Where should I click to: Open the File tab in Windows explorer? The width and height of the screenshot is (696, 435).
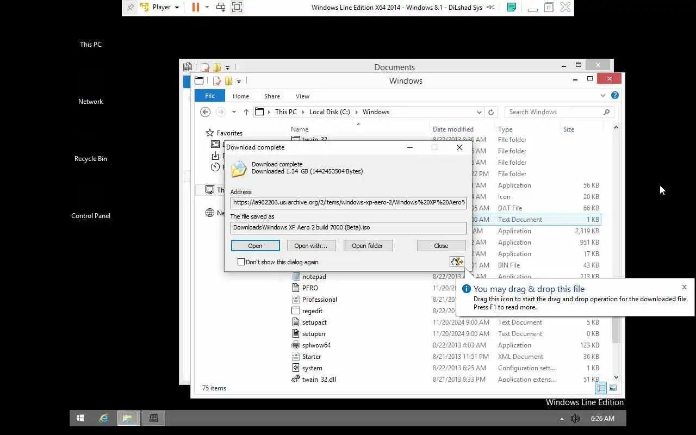coord(210,96)
